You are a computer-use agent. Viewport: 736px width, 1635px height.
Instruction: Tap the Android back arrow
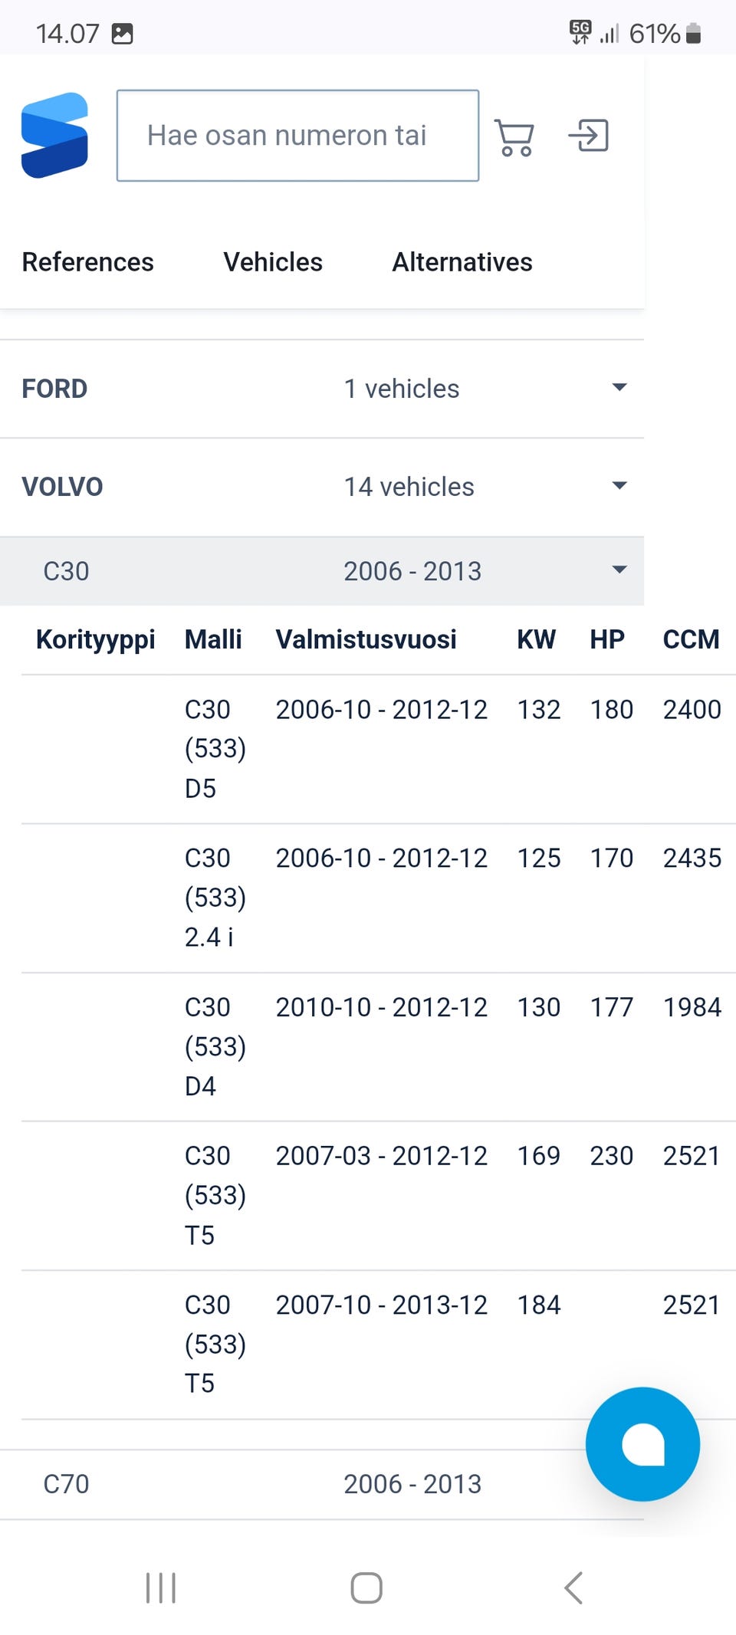point(573,1587)
